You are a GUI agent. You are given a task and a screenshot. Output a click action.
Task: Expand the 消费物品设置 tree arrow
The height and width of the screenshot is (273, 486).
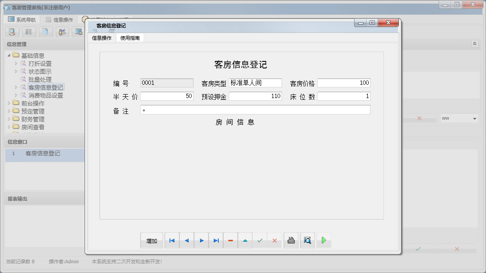pos(16,95)
